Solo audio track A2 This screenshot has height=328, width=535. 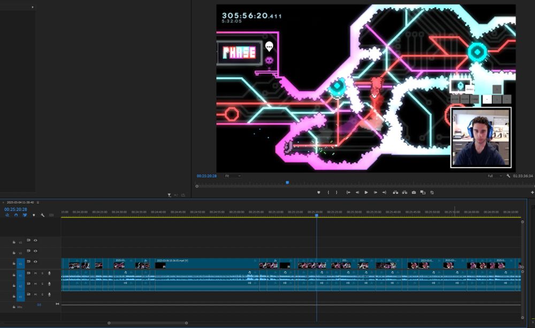coord(43,284)
